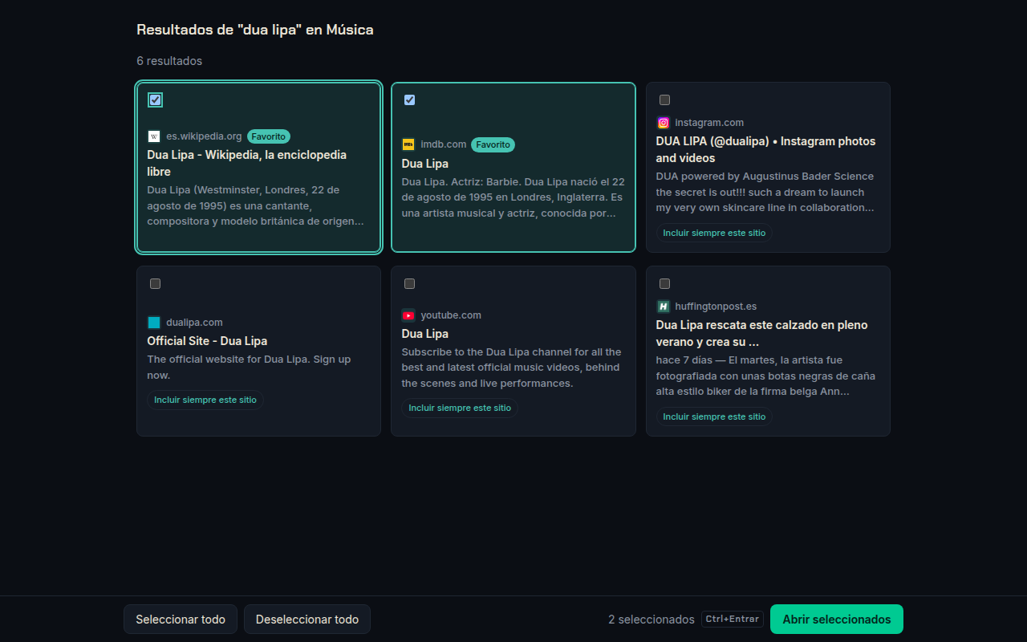Open 'Dua Lipa - Wikipedia, la enciclopedia libre' title
The width and height of the screenshot is (1027, 642).
[x=247, y=163]
